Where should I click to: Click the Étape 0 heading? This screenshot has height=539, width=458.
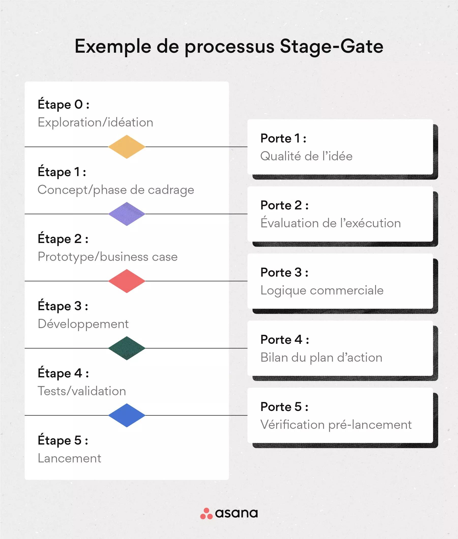[64, 104]
